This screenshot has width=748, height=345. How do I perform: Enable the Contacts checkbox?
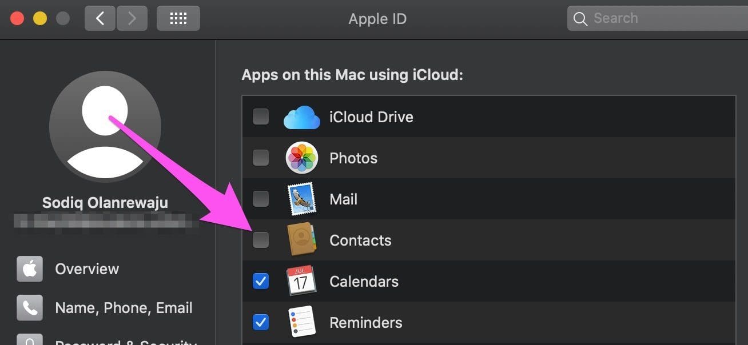tap(261, 240)
